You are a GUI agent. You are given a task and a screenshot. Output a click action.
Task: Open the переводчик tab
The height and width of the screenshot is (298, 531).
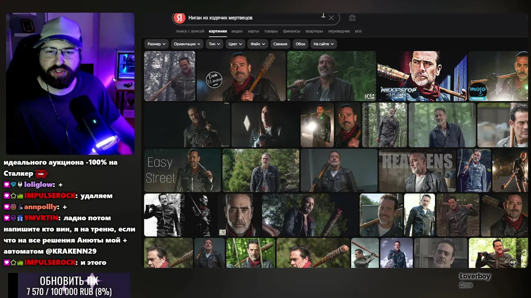tap(339, 31)
